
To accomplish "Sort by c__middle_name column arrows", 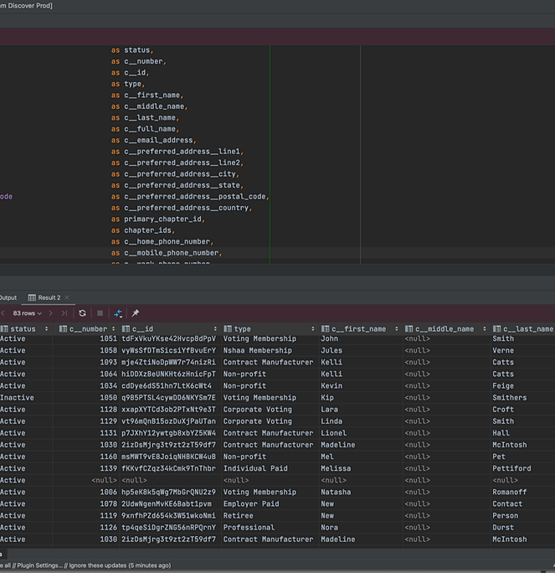I will click(485, 329).
